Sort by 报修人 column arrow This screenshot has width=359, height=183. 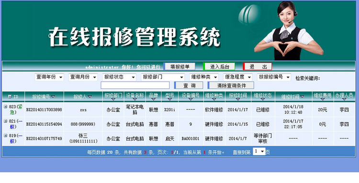tap(90, 97)
